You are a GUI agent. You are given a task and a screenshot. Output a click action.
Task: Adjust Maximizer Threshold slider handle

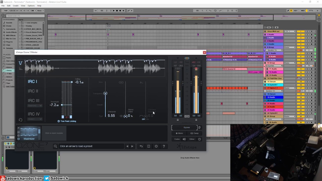point(62,105)
